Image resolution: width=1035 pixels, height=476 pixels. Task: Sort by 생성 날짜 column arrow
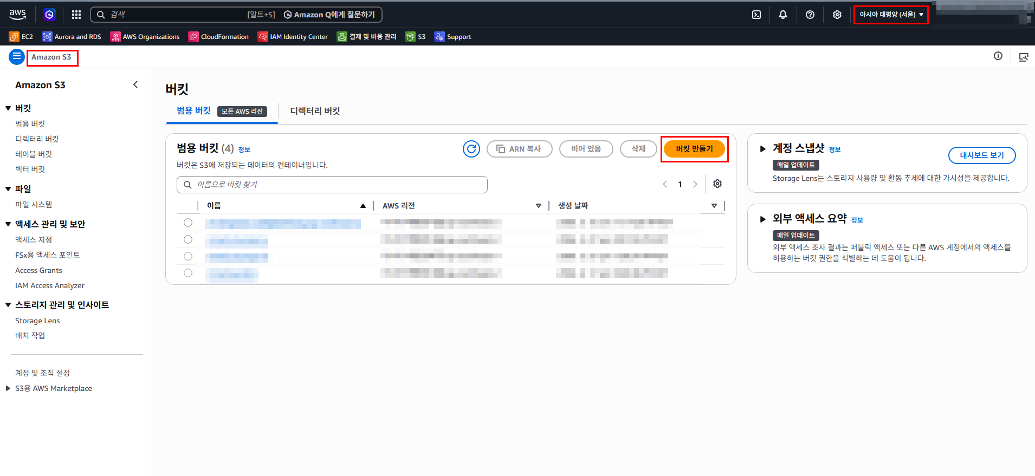714,206
